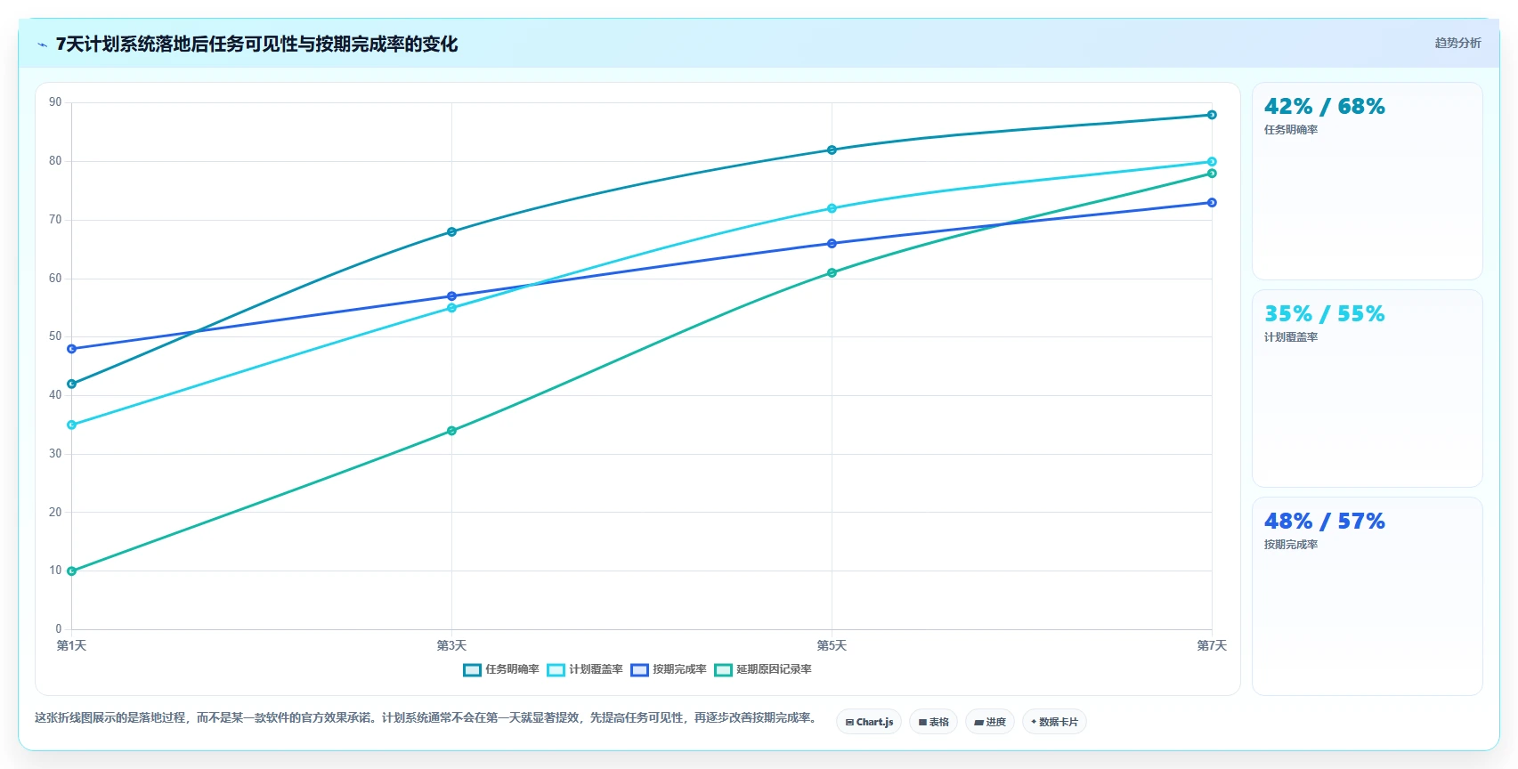Click the 延期原因记录率 data point at 第3天
Image resolution: width=1518 pixels, height=769 pixels.
[x=451, y=431]
